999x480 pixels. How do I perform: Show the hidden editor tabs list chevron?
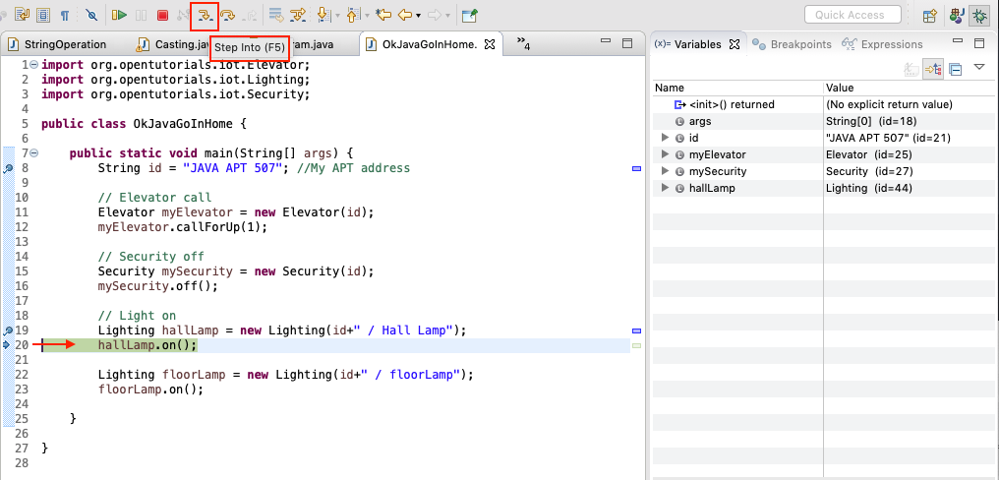522,44
